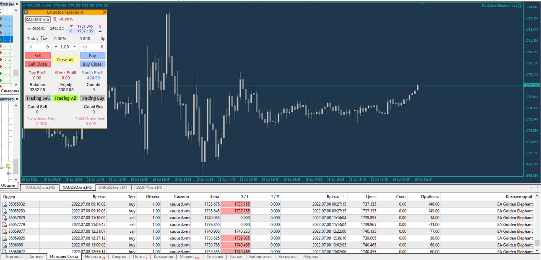This screenshot has height=260, width=541.
Task: Open the USDJPY.vm,M1 chart tab
Action: tap(149, 187)
